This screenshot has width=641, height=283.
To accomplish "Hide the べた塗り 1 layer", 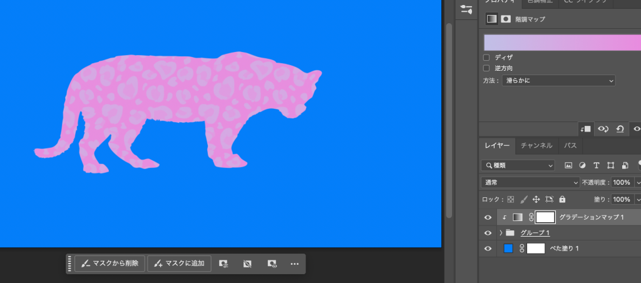I will 488,249.
